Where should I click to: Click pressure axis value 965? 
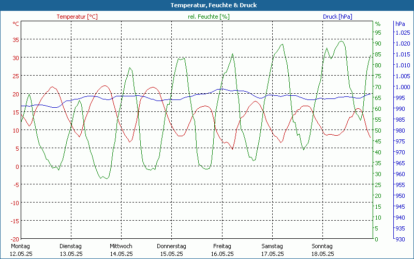coord(400,163)
